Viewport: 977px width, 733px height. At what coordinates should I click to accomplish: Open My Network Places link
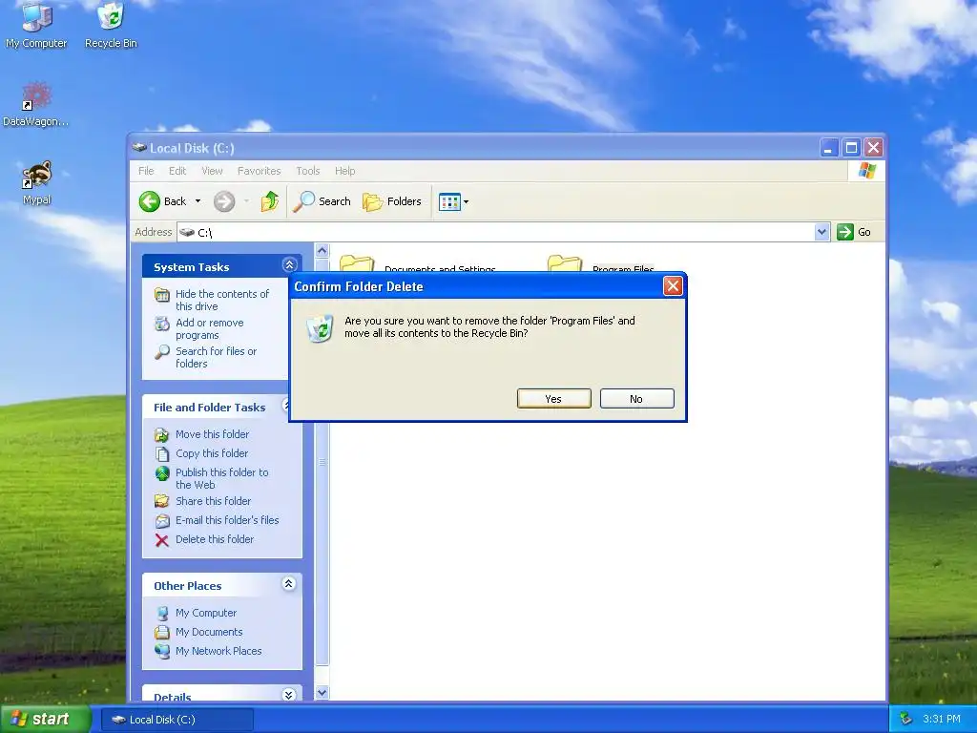pyautogui.click(x=218, y=651)
